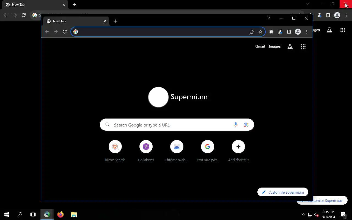Add new tab in background window
The height and width of the screenshot is (220, 352).
[74, 5]
